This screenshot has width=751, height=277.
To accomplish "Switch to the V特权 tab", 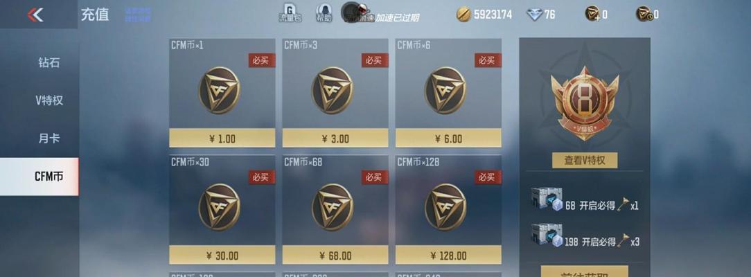I will [x=49, y=100].
